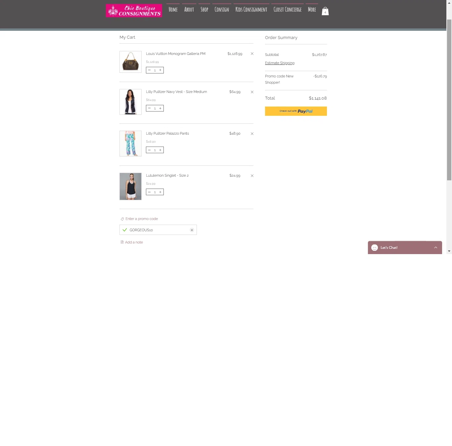Click the scrollbar up arrow
The image size is (452, 446).
[x=449, y=3]
